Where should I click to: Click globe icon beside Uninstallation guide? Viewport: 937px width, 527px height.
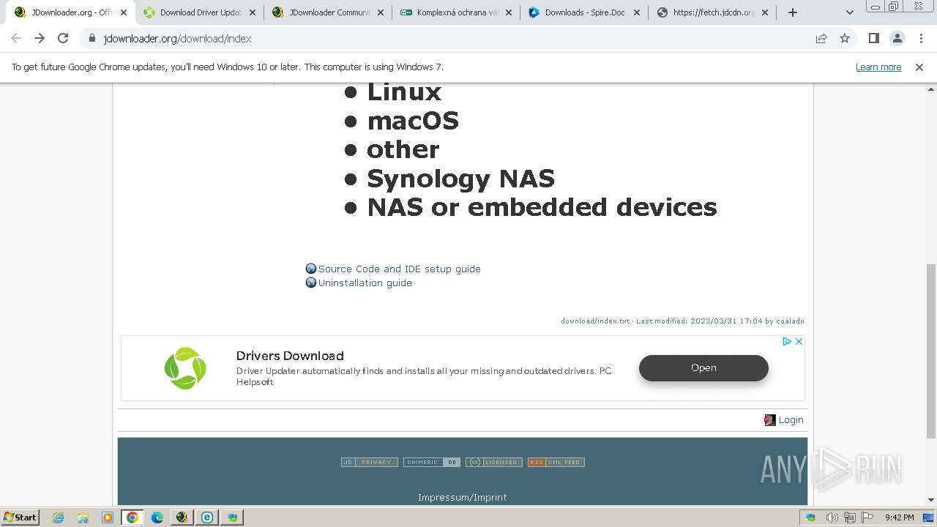(311, 283)
